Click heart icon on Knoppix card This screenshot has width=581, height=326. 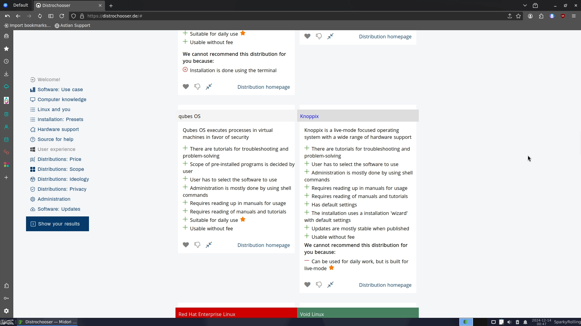click(307, 285)
